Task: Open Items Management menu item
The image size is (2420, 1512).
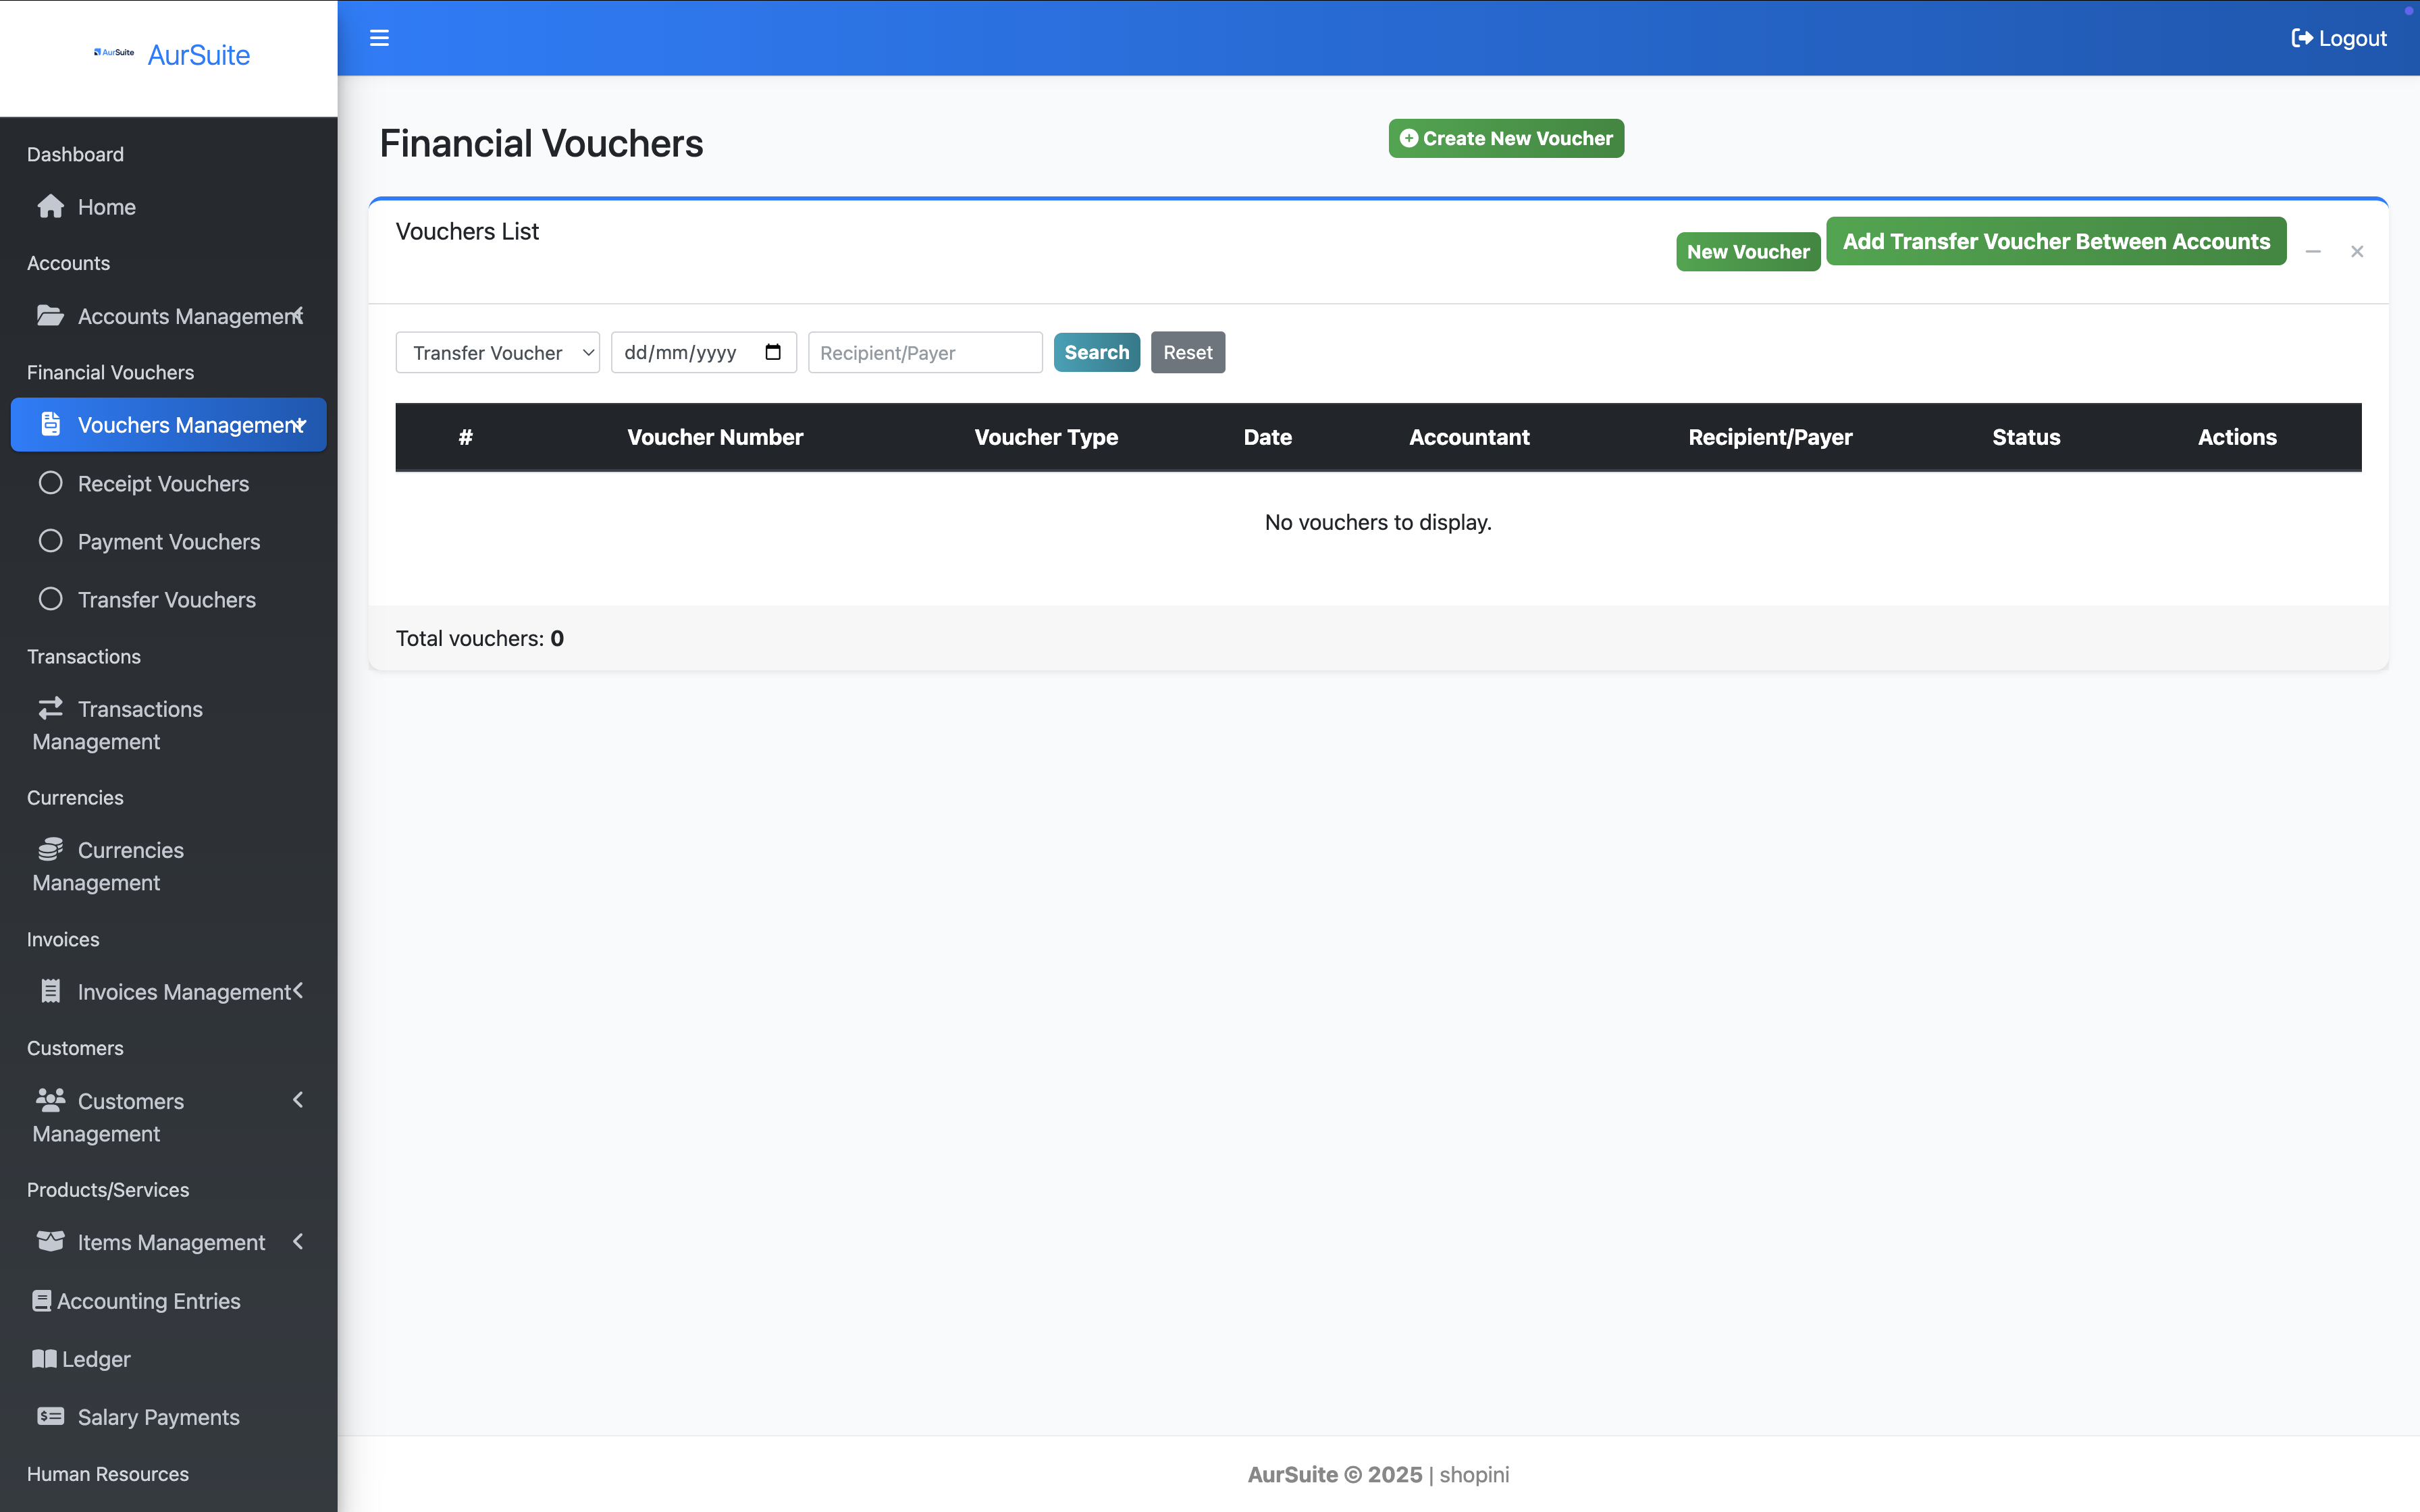Action: (x=171, y=1242)
